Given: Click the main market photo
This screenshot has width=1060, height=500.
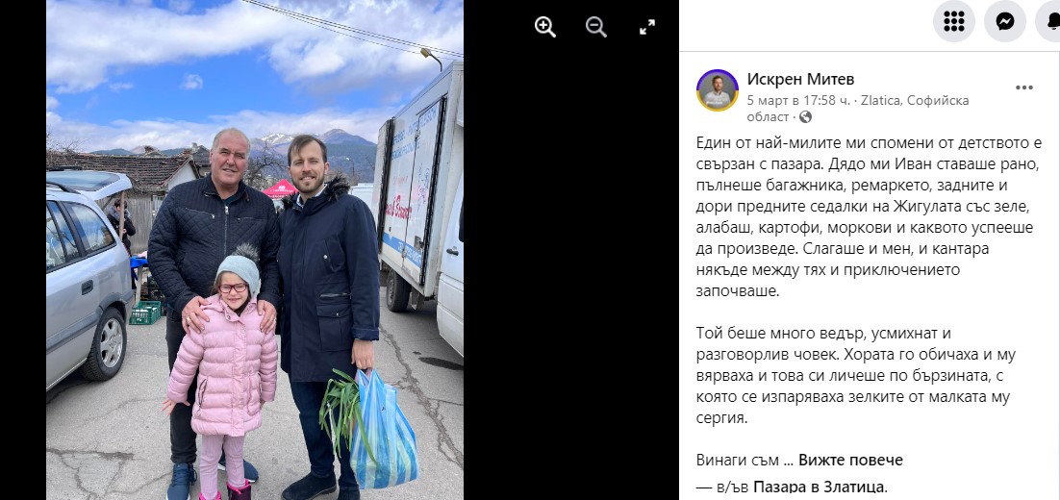Looking at the screenshot, I should point(255,250).
